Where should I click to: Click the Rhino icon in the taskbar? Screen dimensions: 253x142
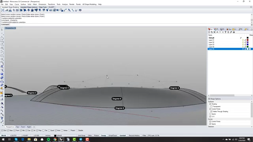point(61,139)
